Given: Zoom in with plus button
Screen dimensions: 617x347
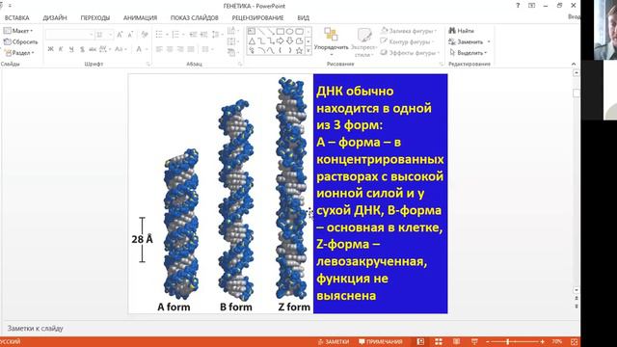Looking at the screenshot, I should click(x=542, y=341).
